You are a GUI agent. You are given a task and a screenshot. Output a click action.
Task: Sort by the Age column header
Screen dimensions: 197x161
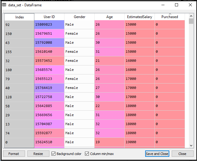click(109, 17)
